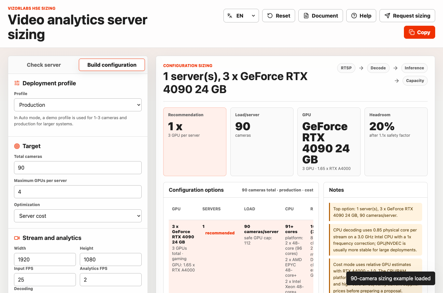Screen dimensions: 443x293
Task: Click the Width input showing 1920
Action: [45, 259]
